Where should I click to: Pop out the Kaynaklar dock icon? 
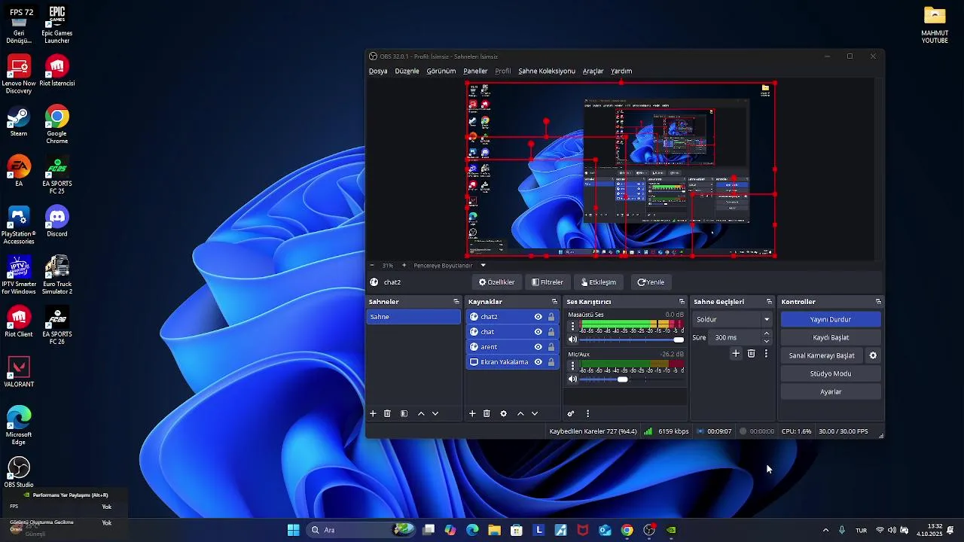click(554, 302)
